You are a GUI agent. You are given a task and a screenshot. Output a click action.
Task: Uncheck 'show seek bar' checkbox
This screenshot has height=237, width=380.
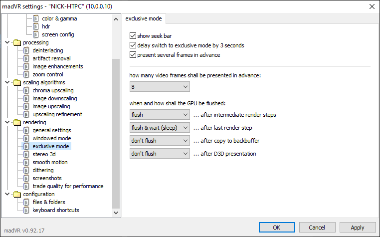tap(133, 36)
